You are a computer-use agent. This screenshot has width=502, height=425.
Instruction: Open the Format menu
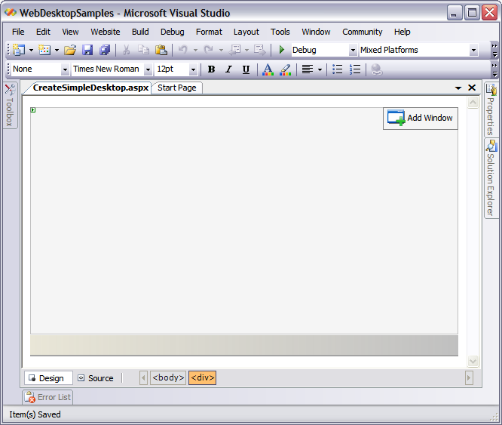pyautogui.click(x=209, y=32)
